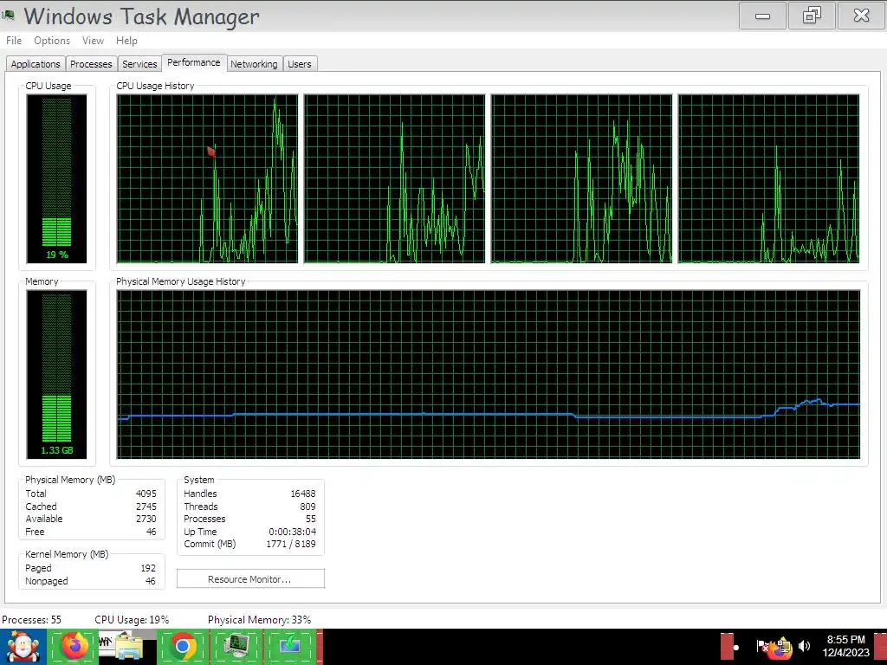The height and width of the screenshot is (665, 887).
Task: Open the Options menu
Action: pos(51,41)
